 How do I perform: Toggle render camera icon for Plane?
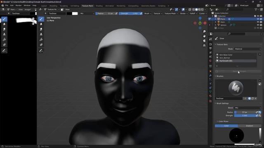coord(261,19)
